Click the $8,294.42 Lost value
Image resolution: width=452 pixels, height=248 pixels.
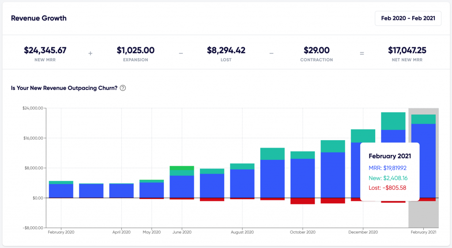pos(226,50)
